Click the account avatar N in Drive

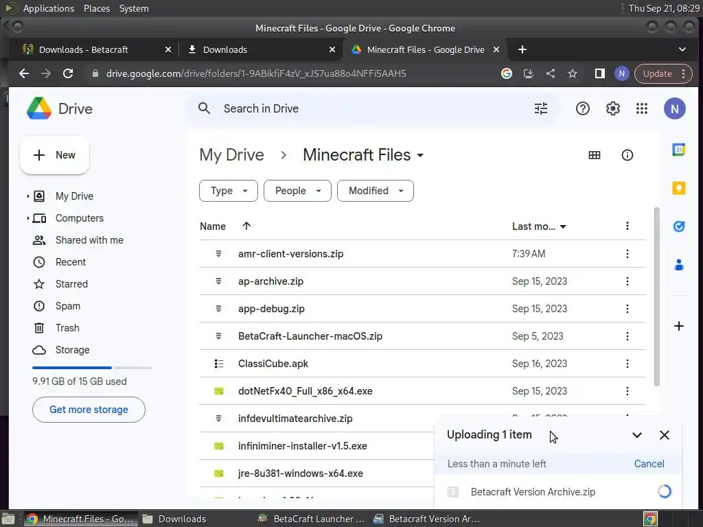click(x=674, y=108)
